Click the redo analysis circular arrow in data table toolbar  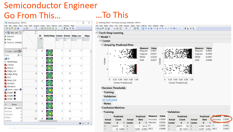[70, 28]
